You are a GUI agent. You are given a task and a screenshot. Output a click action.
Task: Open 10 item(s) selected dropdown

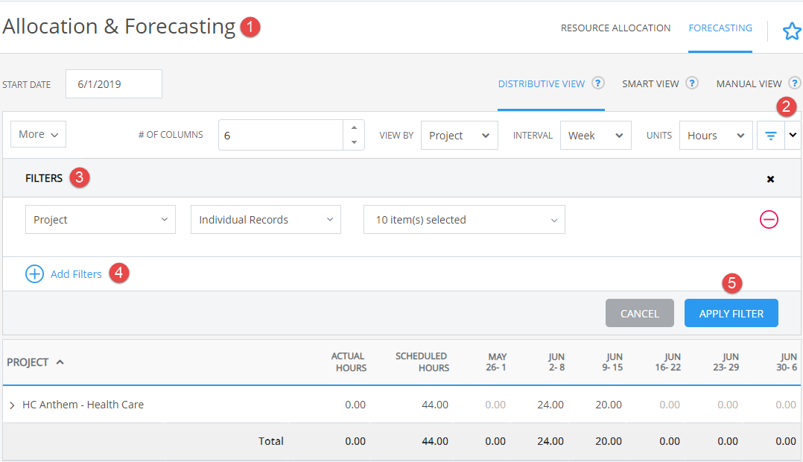point(465,220)
